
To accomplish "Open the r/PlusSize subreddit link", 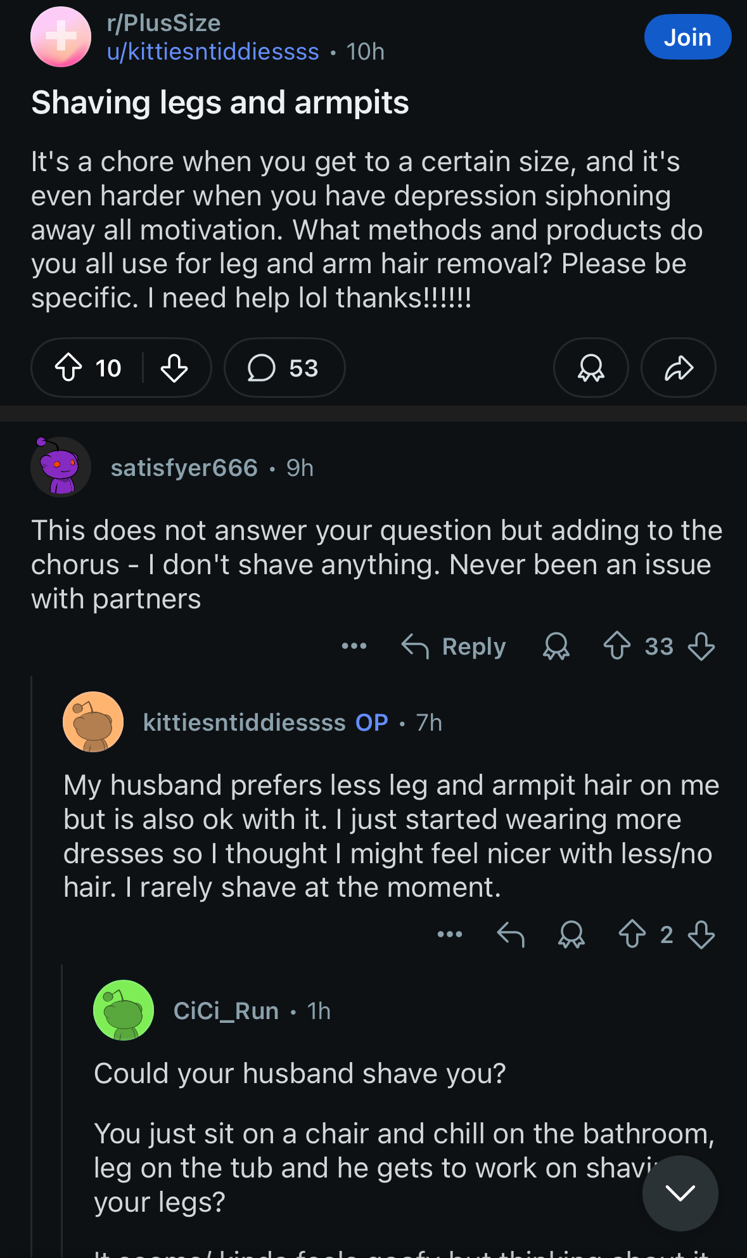I will (x=163, y=23).
